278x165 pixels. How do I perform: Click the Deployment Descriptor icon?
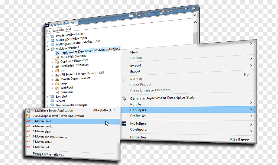pyautogui.click(x=57, y=53)
